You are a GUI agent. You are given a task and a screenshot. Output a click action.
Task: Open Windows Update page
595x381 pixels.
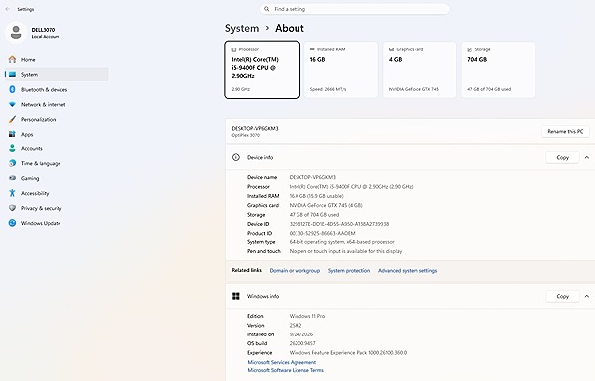57,223
